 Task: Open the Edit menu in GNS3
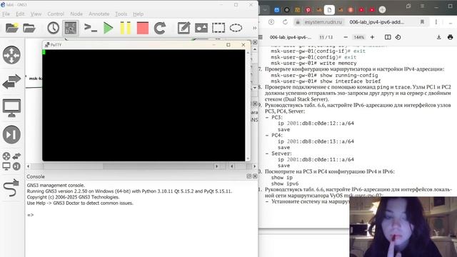point(20,14)
